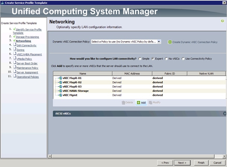Click the green checkmark beside Storage Provisioning

[14, 37]
